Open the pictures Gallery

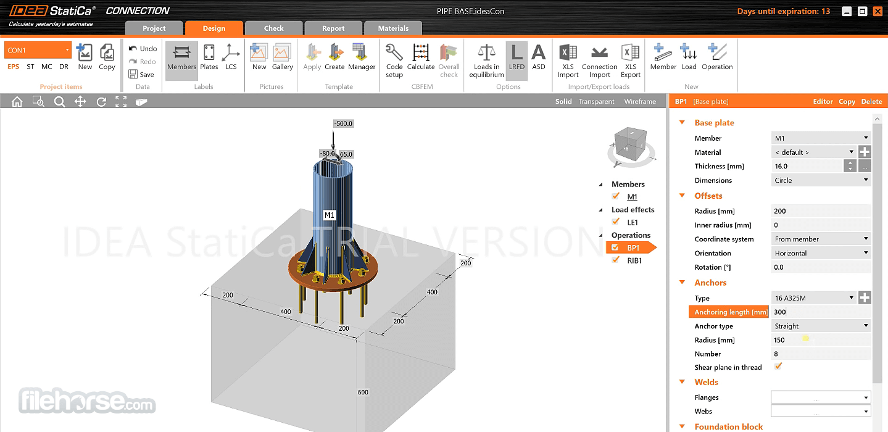(283, 57)
